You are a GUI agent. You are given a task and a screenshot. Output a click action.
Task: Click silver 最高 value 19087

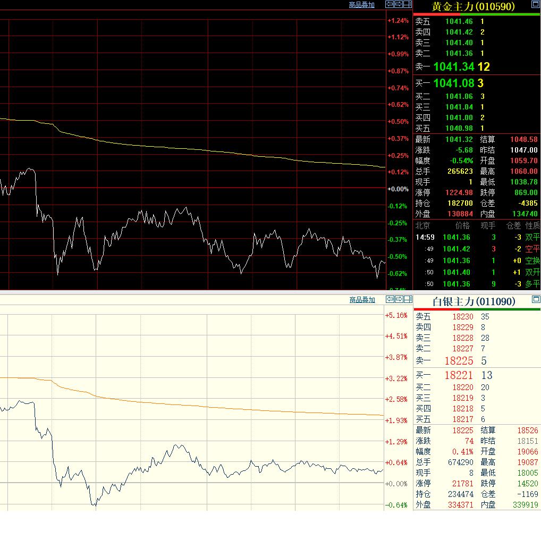pyautogui.click(x=528, y=462)
